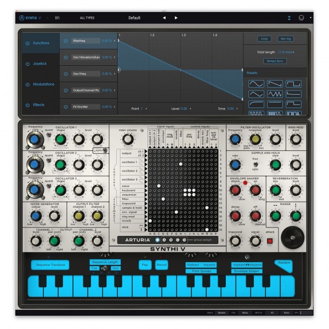Select the sine wave function preset
This screenshot has width=329, height=329.
(x=256, y=84)
